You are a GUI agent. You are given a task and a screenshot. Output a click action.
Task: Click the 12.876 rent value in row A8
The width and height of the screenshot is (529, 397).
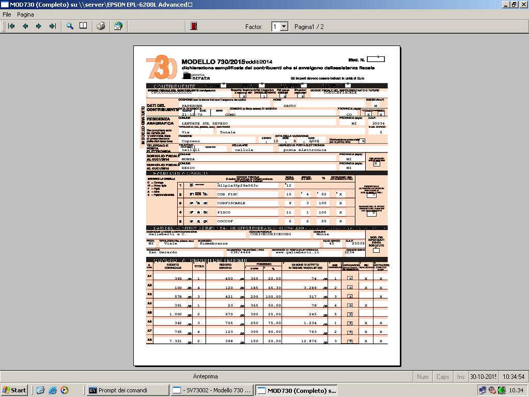coord(309,341)
